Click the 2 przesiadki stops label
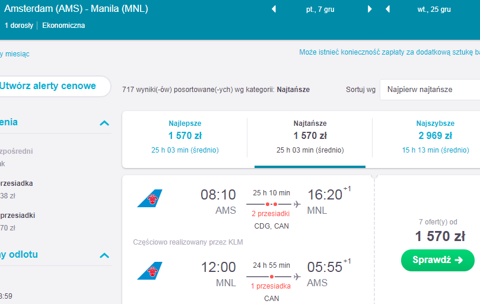Image resolution: width=480 pixels, height=304 pixels. [x=271, y=214]
